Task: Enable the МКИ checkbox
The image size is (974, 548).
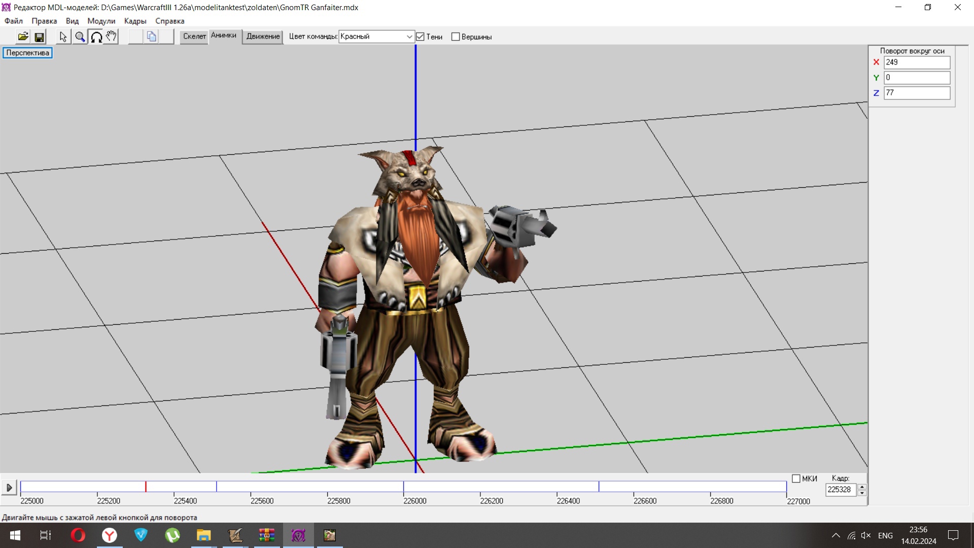Action: 796,478
